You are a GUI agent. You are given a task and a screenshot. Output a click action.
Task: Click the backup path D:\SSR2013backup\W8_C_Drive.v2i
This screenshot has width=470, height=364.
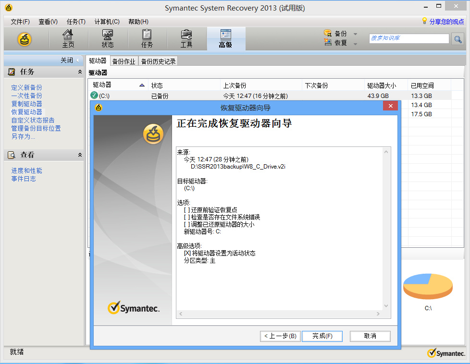pyautogui.click(x=238, y=167)
